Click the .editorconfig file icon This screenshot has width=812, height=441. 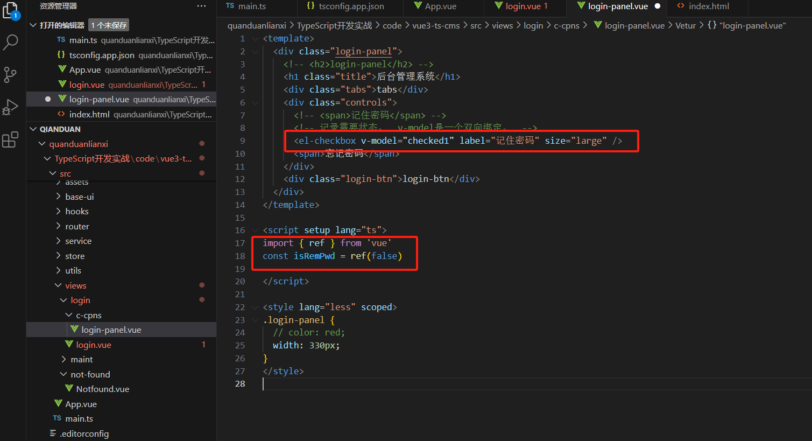(53, 433)
